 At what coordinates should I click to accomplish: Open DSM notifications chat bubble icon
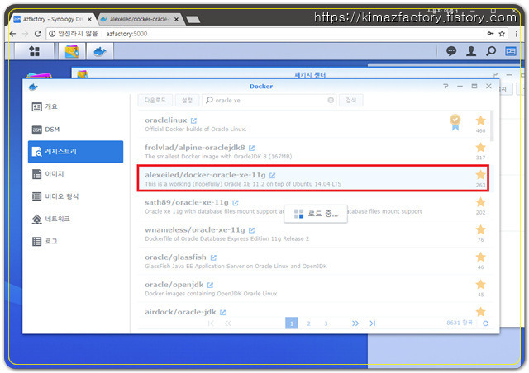(x=451, y=51)
